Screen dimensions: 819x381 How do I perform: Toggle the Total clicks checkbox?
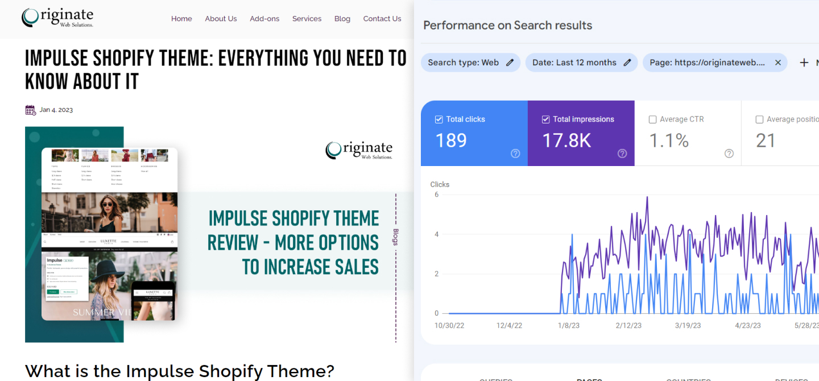click(439, 119)
